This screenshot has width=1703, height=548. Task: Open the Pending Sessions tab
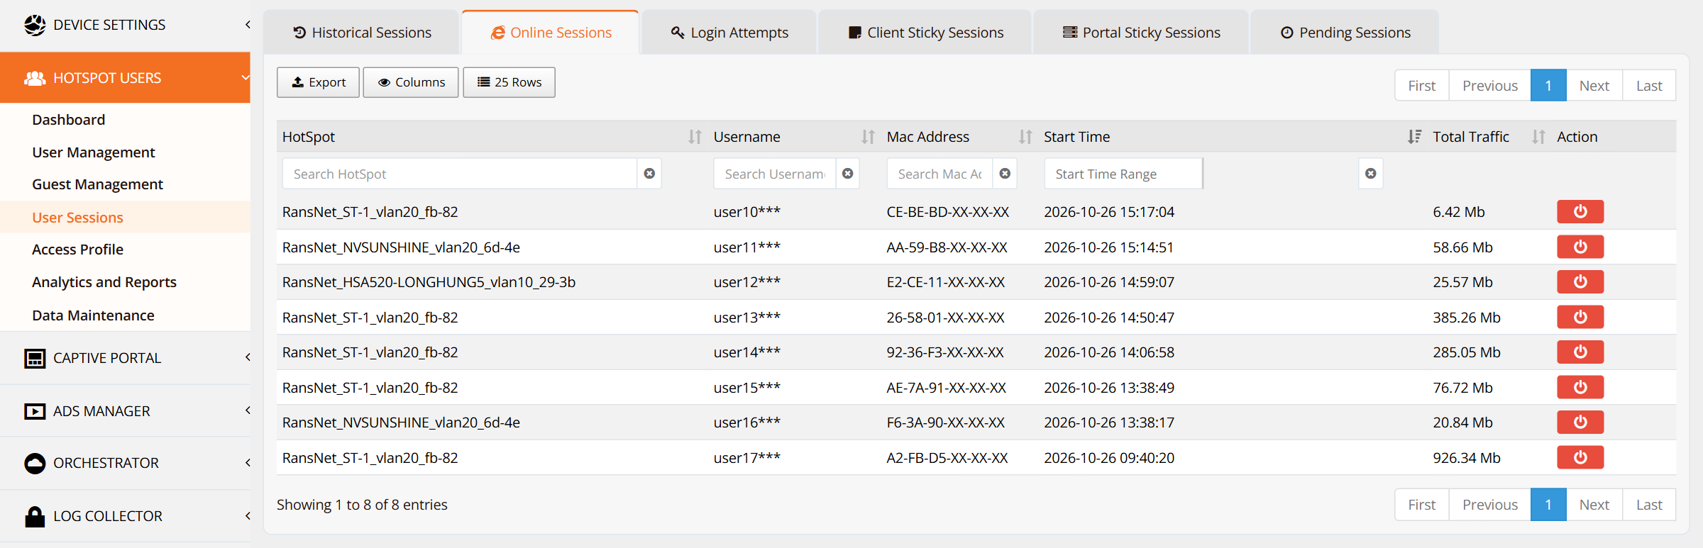pyautogui.click(x=1345, y=33)
